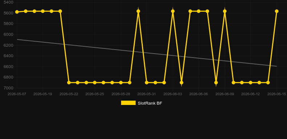
Task: Select the dip data point on 2026-06-04
Action: point(182,83)
